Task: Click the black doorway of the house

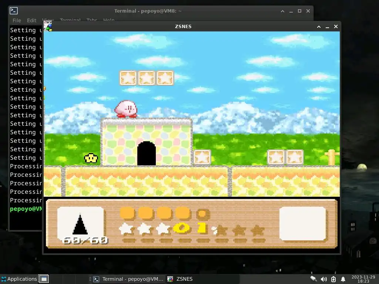Action: point(147,153)
